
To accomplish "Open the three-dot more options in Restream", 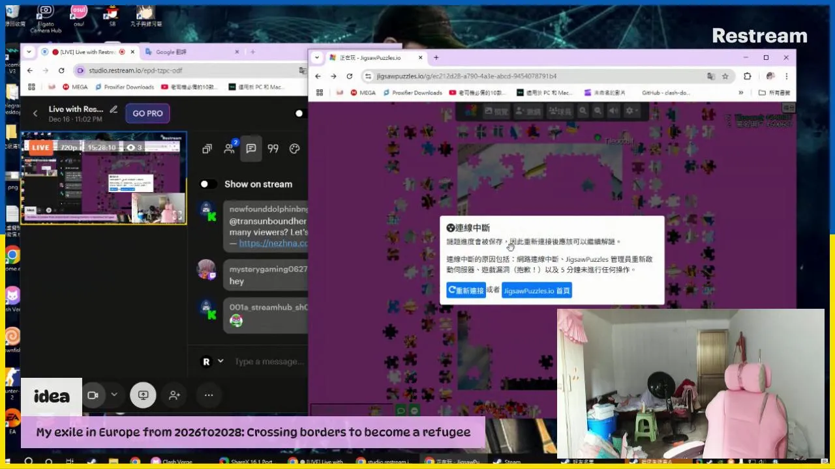I will (209, 395).
